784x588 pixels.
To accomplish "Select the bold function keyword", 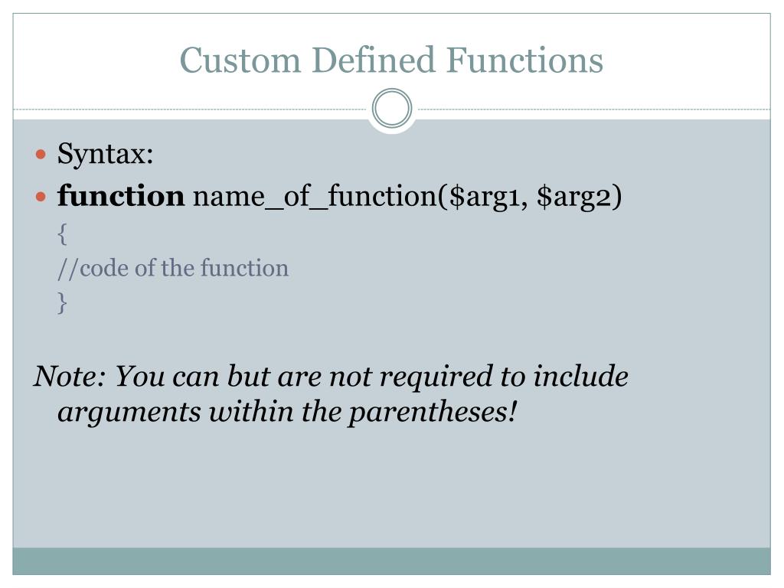I will point(121,195).
